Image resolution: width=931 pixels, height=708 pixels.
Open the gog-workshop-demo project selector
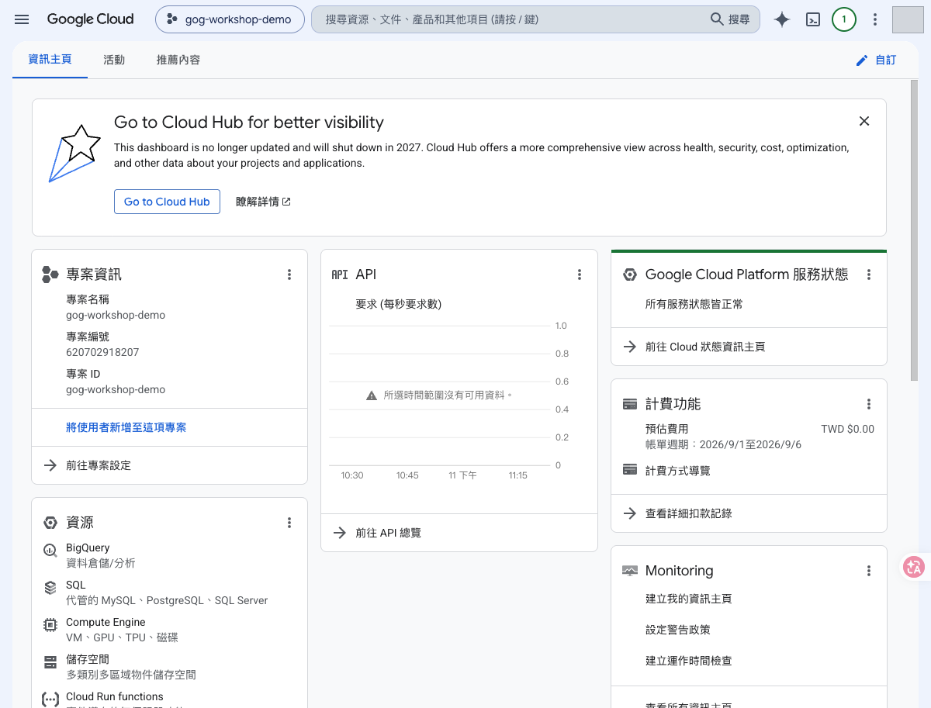click(x=229, y=19)
